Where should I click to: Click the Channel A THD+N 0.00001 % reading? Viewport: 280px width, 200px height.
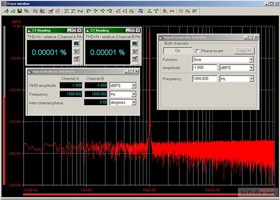[49, 53]
